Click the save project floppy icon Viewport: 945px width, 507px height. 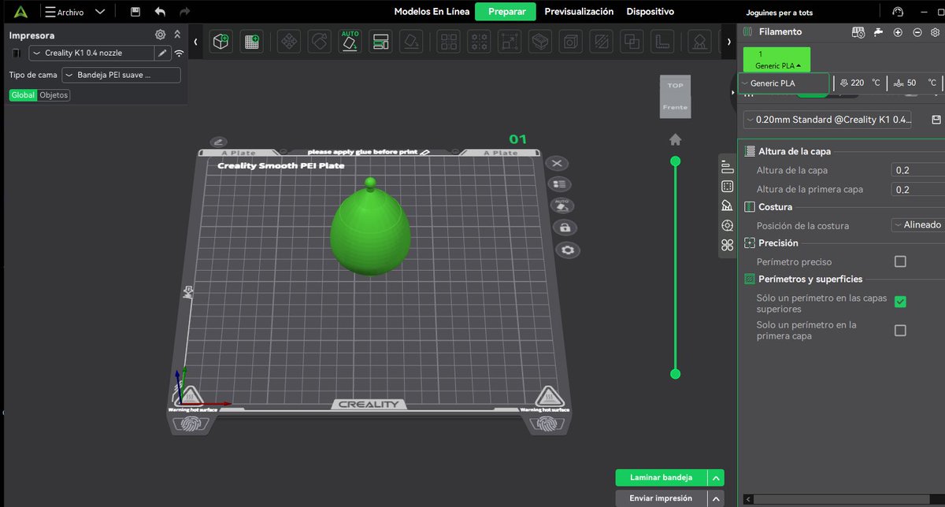tap(135, 12)
